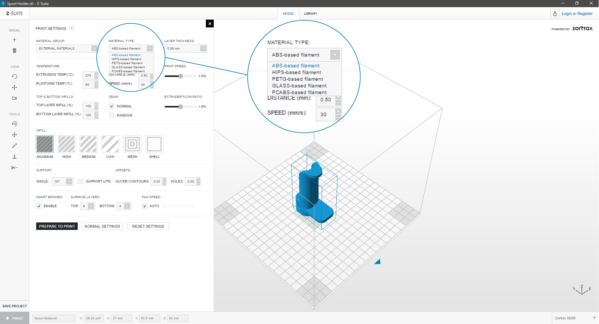Click the delete model trash icon

(x=14, y=51)
